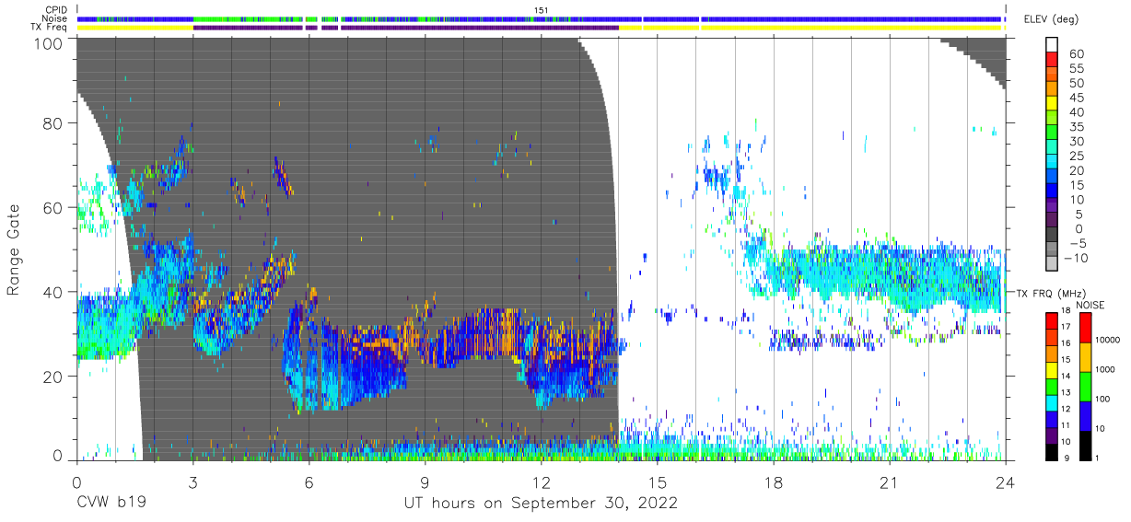Screen dimensions: 1131x522
Task: Click the CPID value 151
Action: 541,10
